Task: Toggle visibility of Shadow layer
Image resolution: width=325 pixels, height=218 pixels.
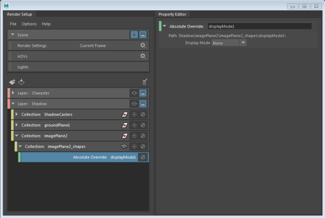Action: click(134, 104)
